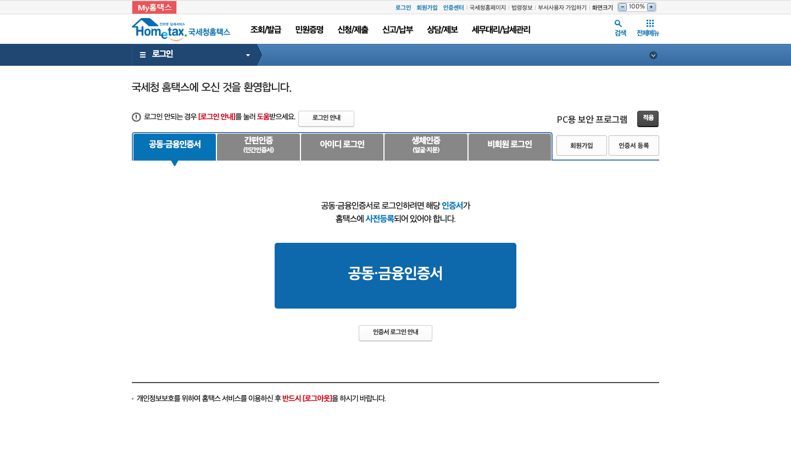Expand the 로그인 side menu arrow

[x=247, y=55]
